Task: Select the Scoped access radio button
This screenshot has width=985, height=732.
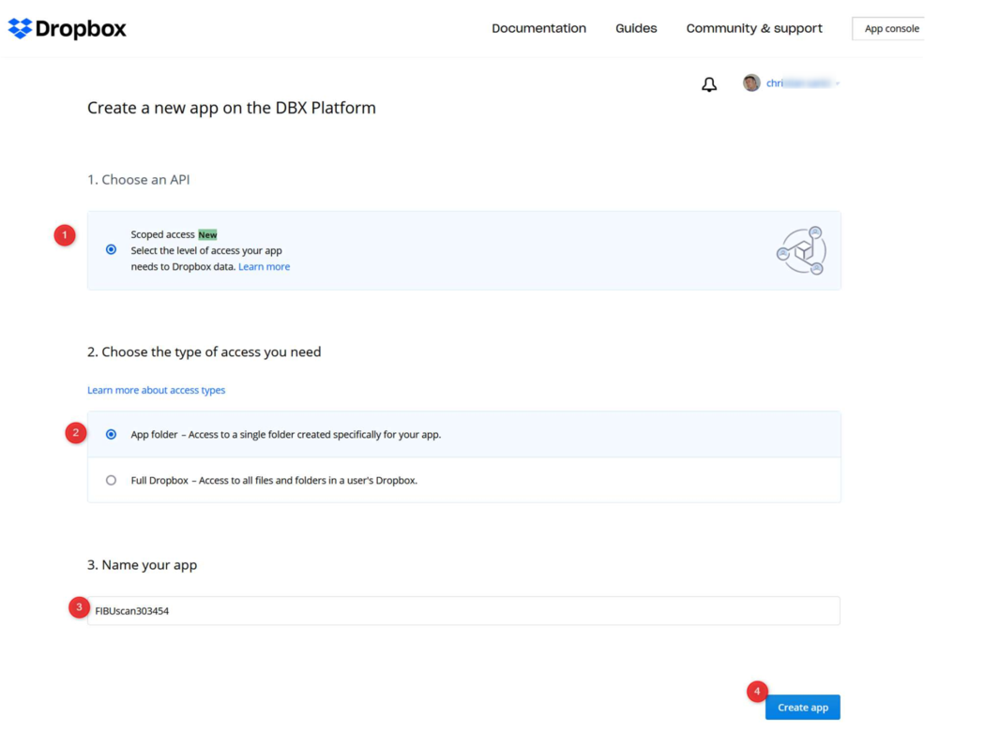Action: [x=112, y=250]
